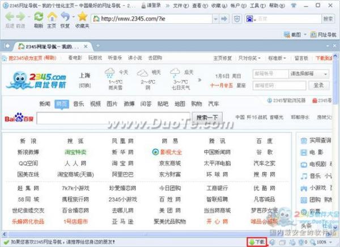The height and width of the screenshot is (247, 340).
Task: Open the skin shirt icon in title bar
Action: click(294, 6)
